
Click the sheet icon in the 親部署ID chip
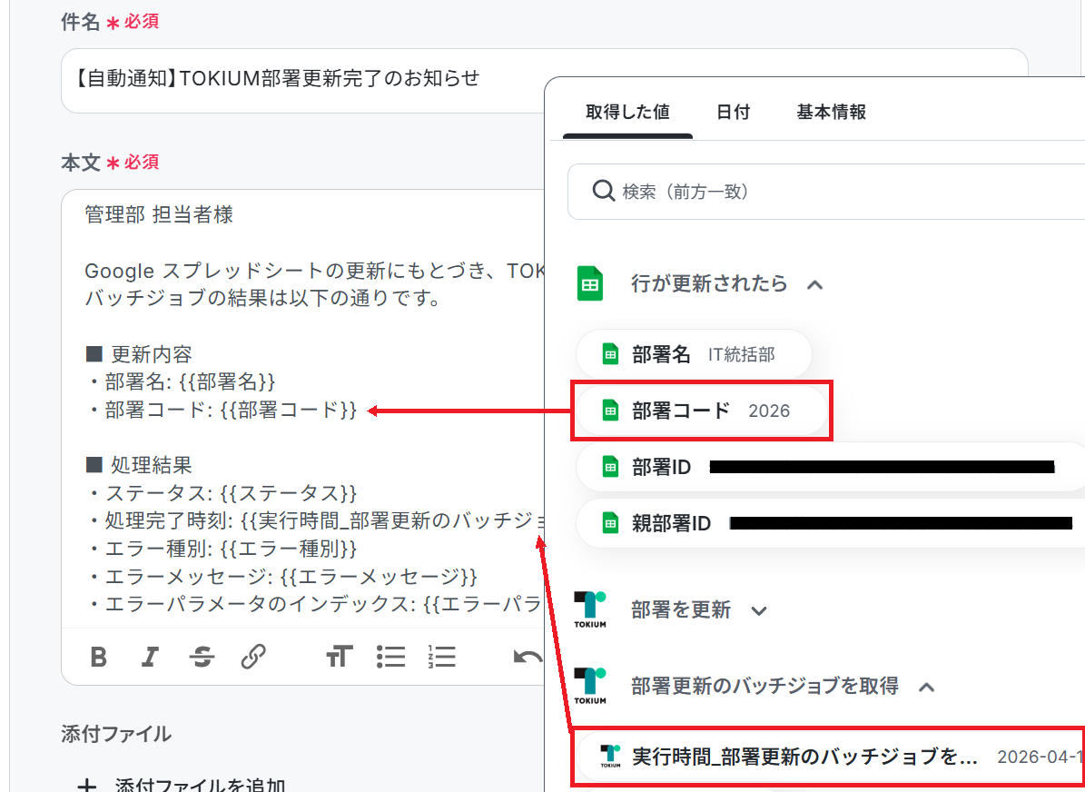pyautogui.click(x=609, y=523)
